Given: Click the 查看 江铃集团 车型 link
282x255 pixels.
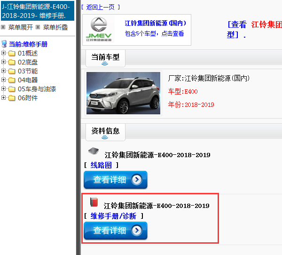Looking at the screenshot, I should (x=254, y=30).
